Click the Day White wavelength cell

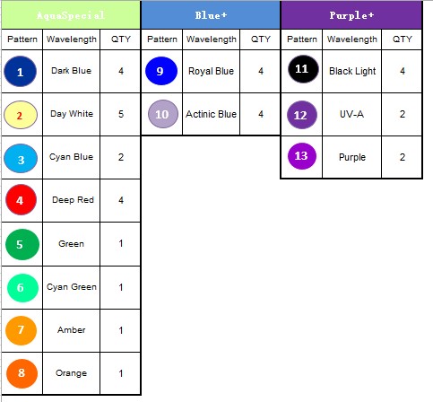coord(72,114)
